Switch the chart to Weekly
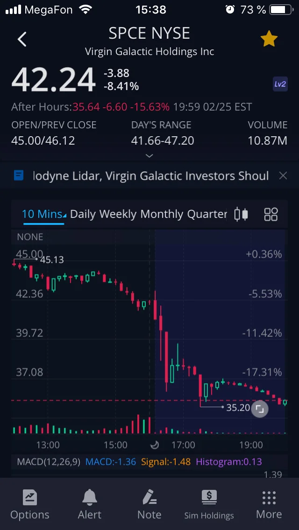 [118, 214]
